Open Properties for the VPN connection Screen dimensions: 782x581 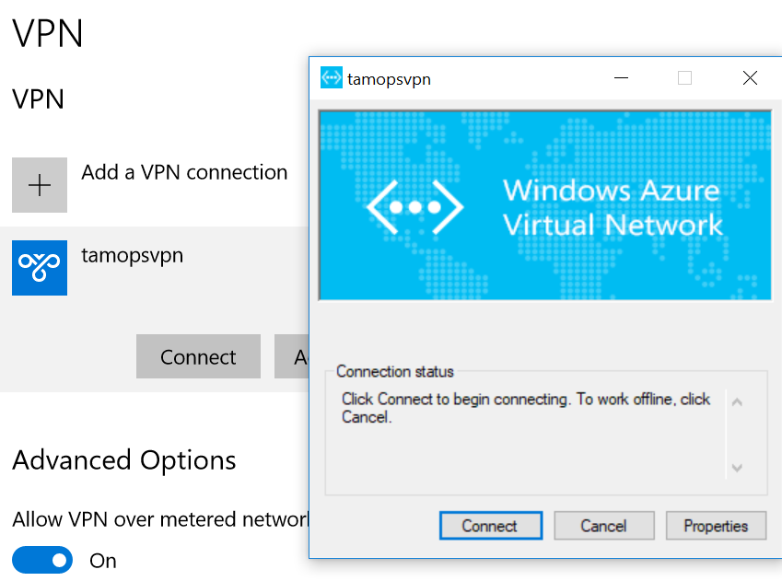coord(716,526)
